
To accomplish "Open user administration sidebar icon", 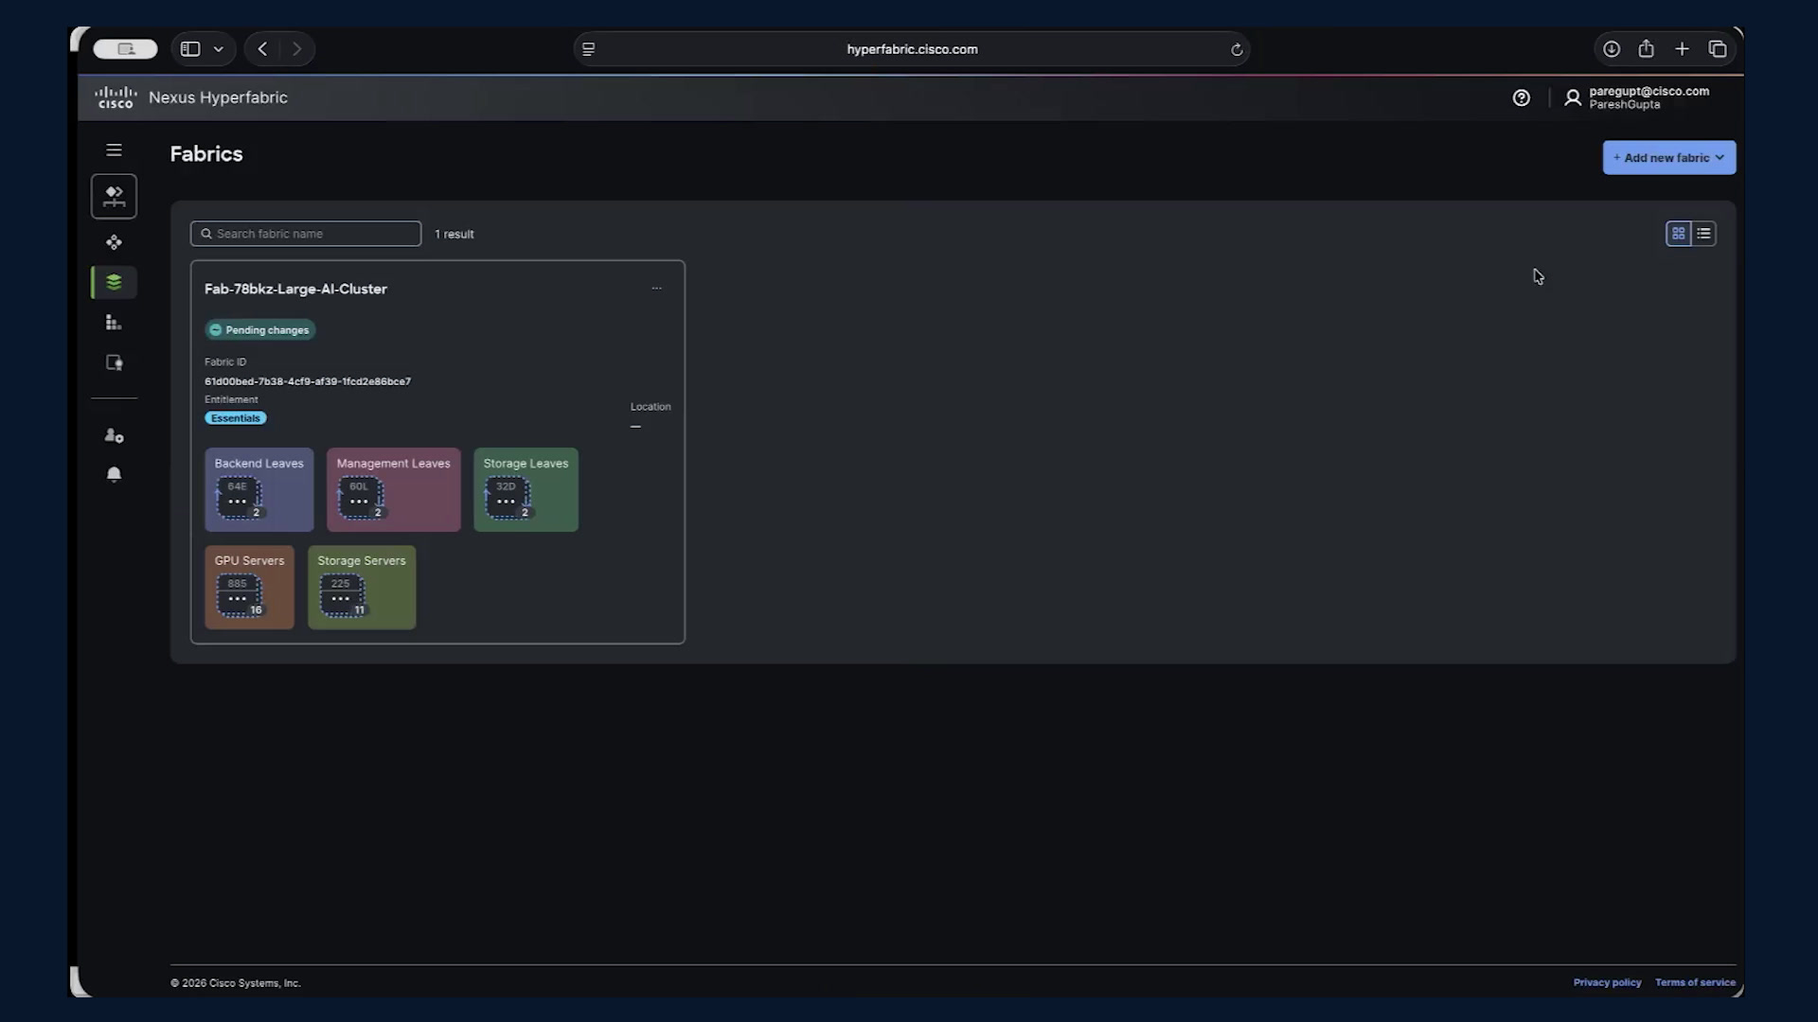I will (114, 435).
